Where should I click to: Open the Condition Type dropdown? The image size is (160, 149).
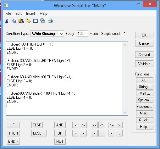pyautogui.click(x=47, y=34)
